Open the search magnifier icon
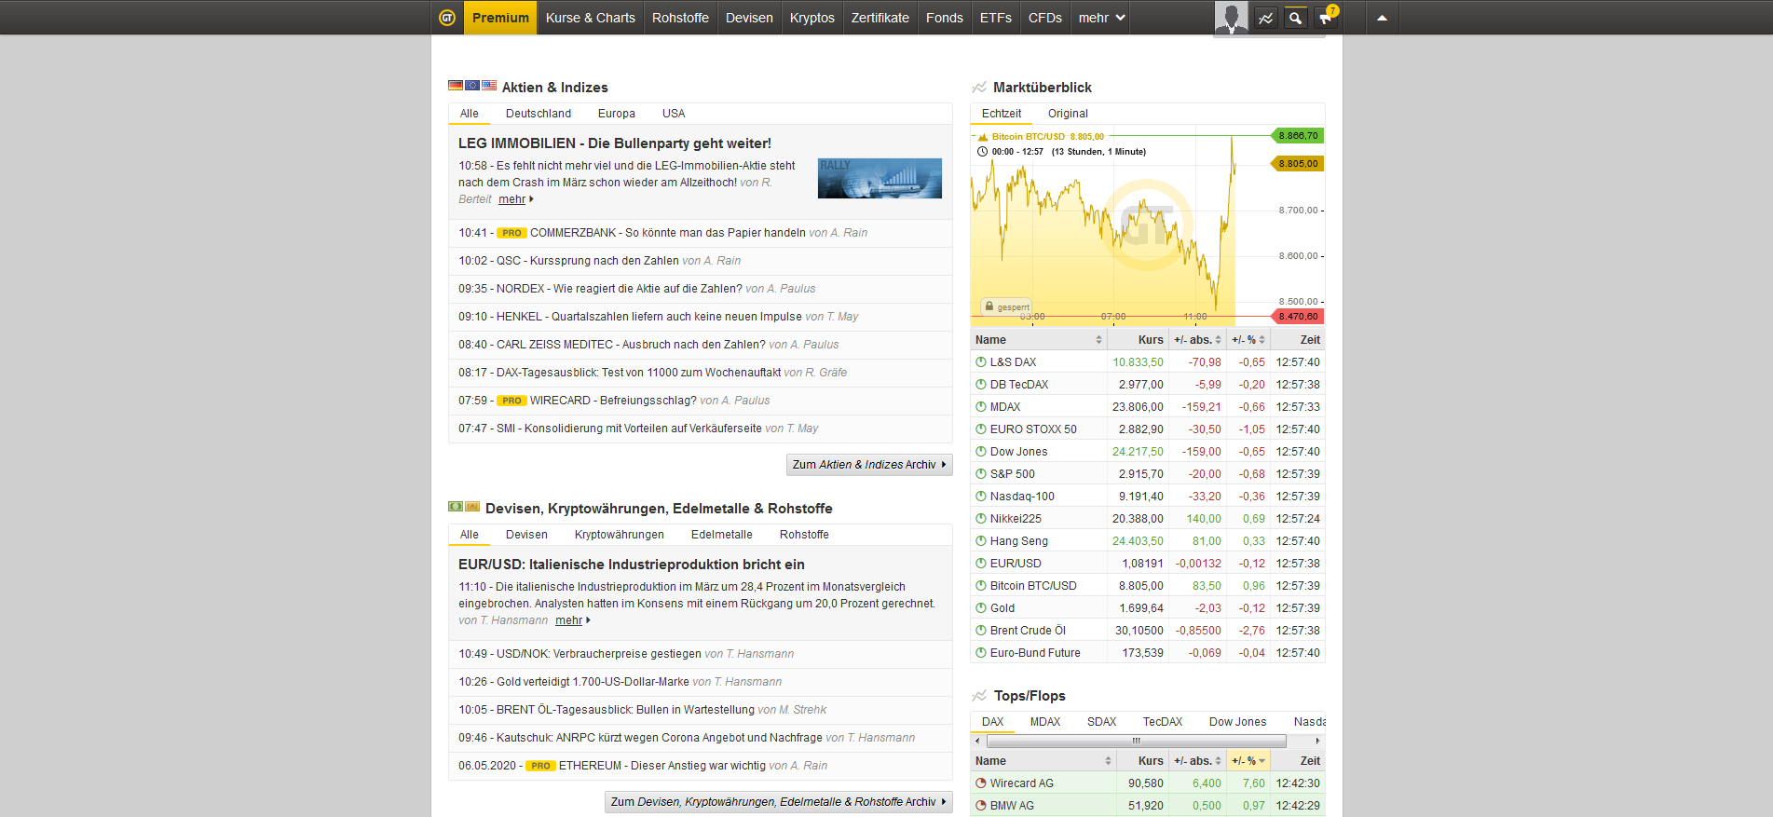The height and width of the screenshot is (817, 1773). pos(1295,18)
